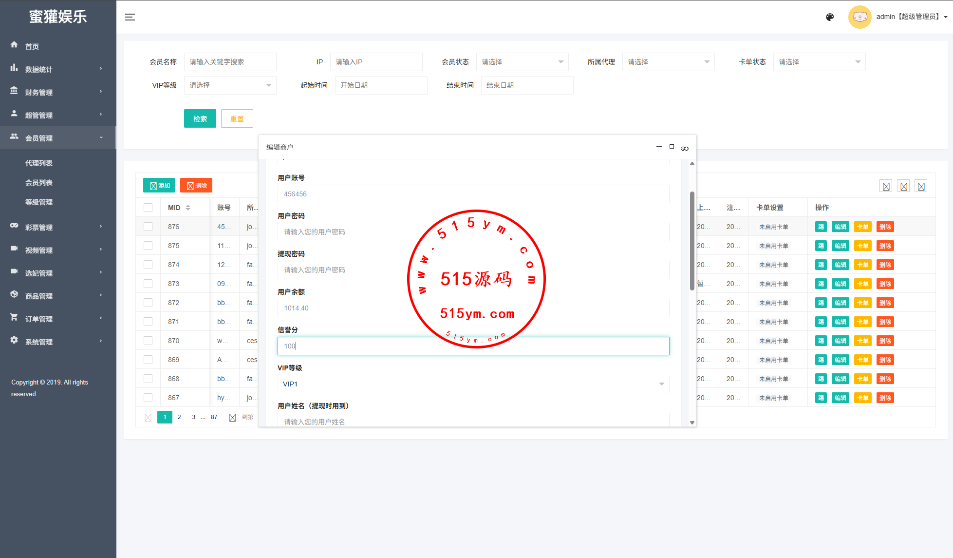Screen dimensions: 953x558
Task: Click the dialog's vertical scrollbar thumb
Action: (692, 241)
